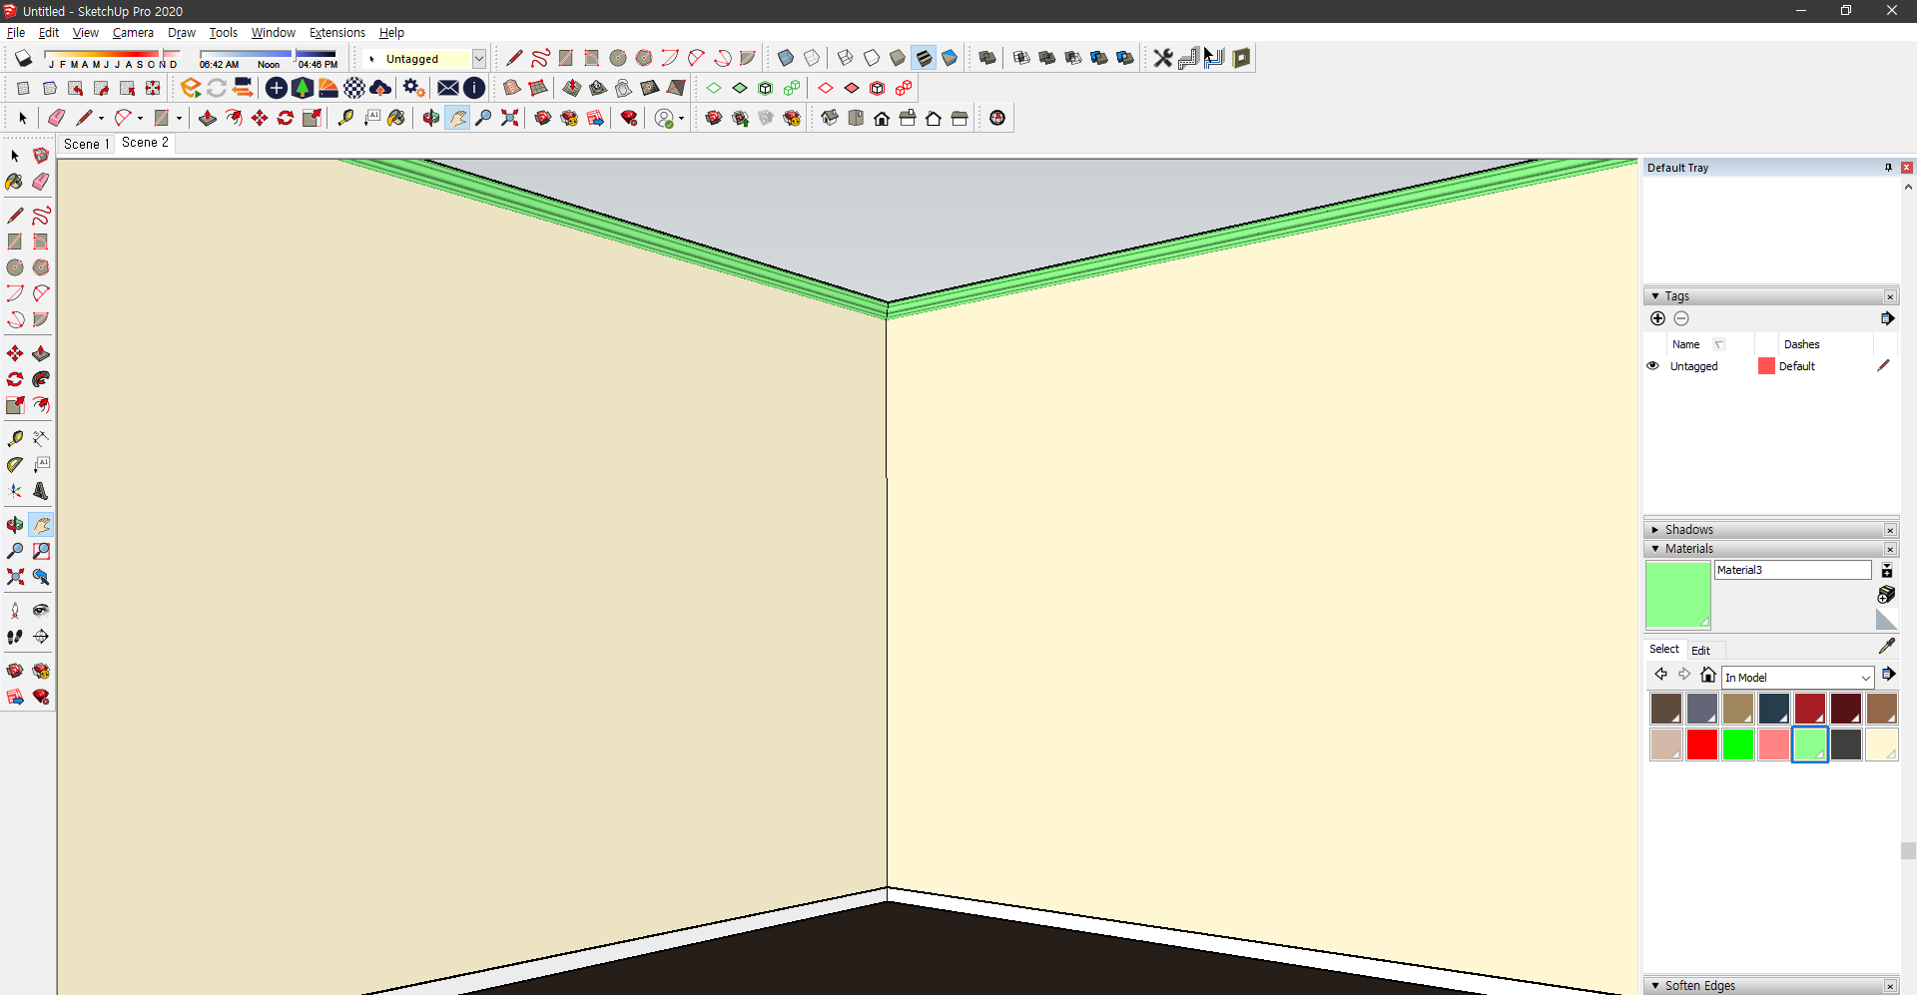Viewport: 1917px width, 995px height.
Task: Click the Add Location plus icon
Action: point(277,88)
